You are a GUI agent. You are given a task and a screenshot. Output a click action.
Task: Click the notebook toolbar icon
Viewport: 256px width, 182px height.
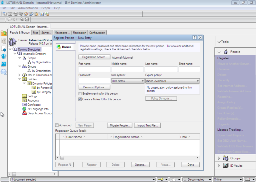(27, 20)
